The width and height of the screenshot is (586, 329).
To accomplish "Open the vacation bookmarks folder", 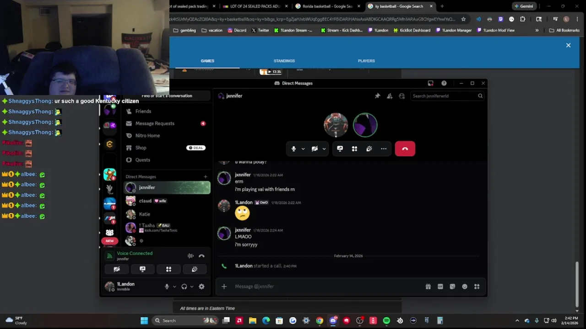I will 212,30.
